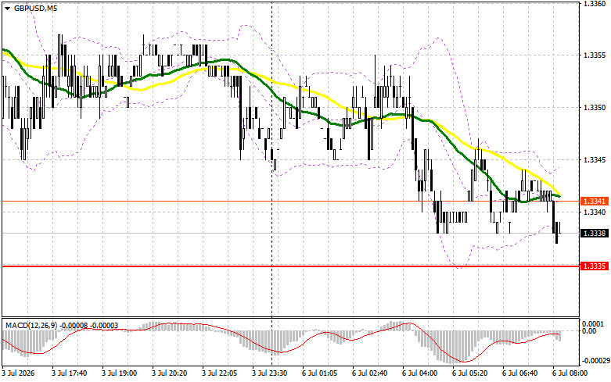Click the black 1.3338 current price tag

point(595,233)
